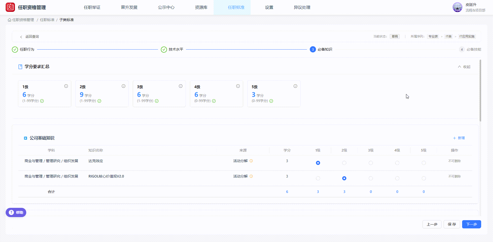493x242 pixels.
Task: Click the info icon on 1级 card
Action: 66,86
